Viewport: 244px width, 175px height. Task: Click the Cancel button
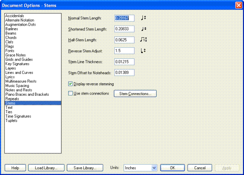coord(200,168)
